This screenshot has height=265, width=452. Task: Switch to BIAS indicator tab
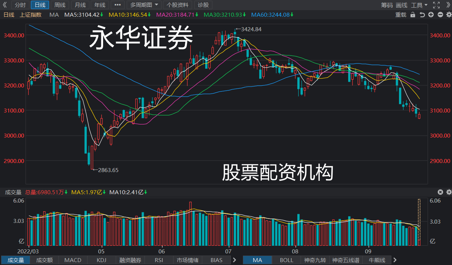pos(216,260)
